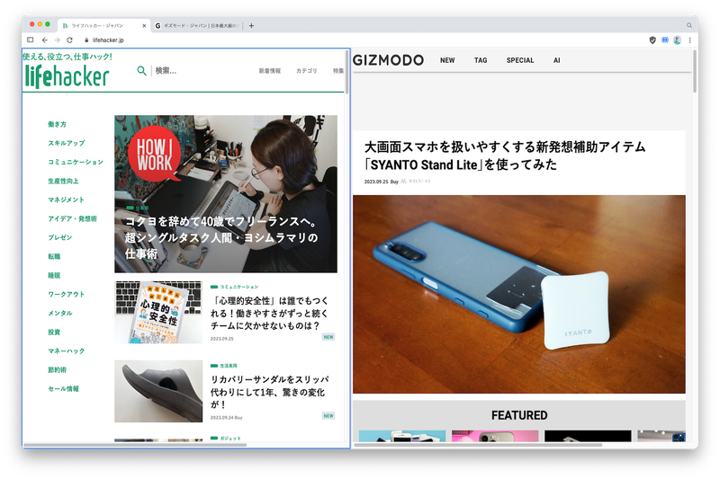Click the ガジェット tag at bottom
The width and height of the screenshot is (720, 479).
click(x=226, y=439)
